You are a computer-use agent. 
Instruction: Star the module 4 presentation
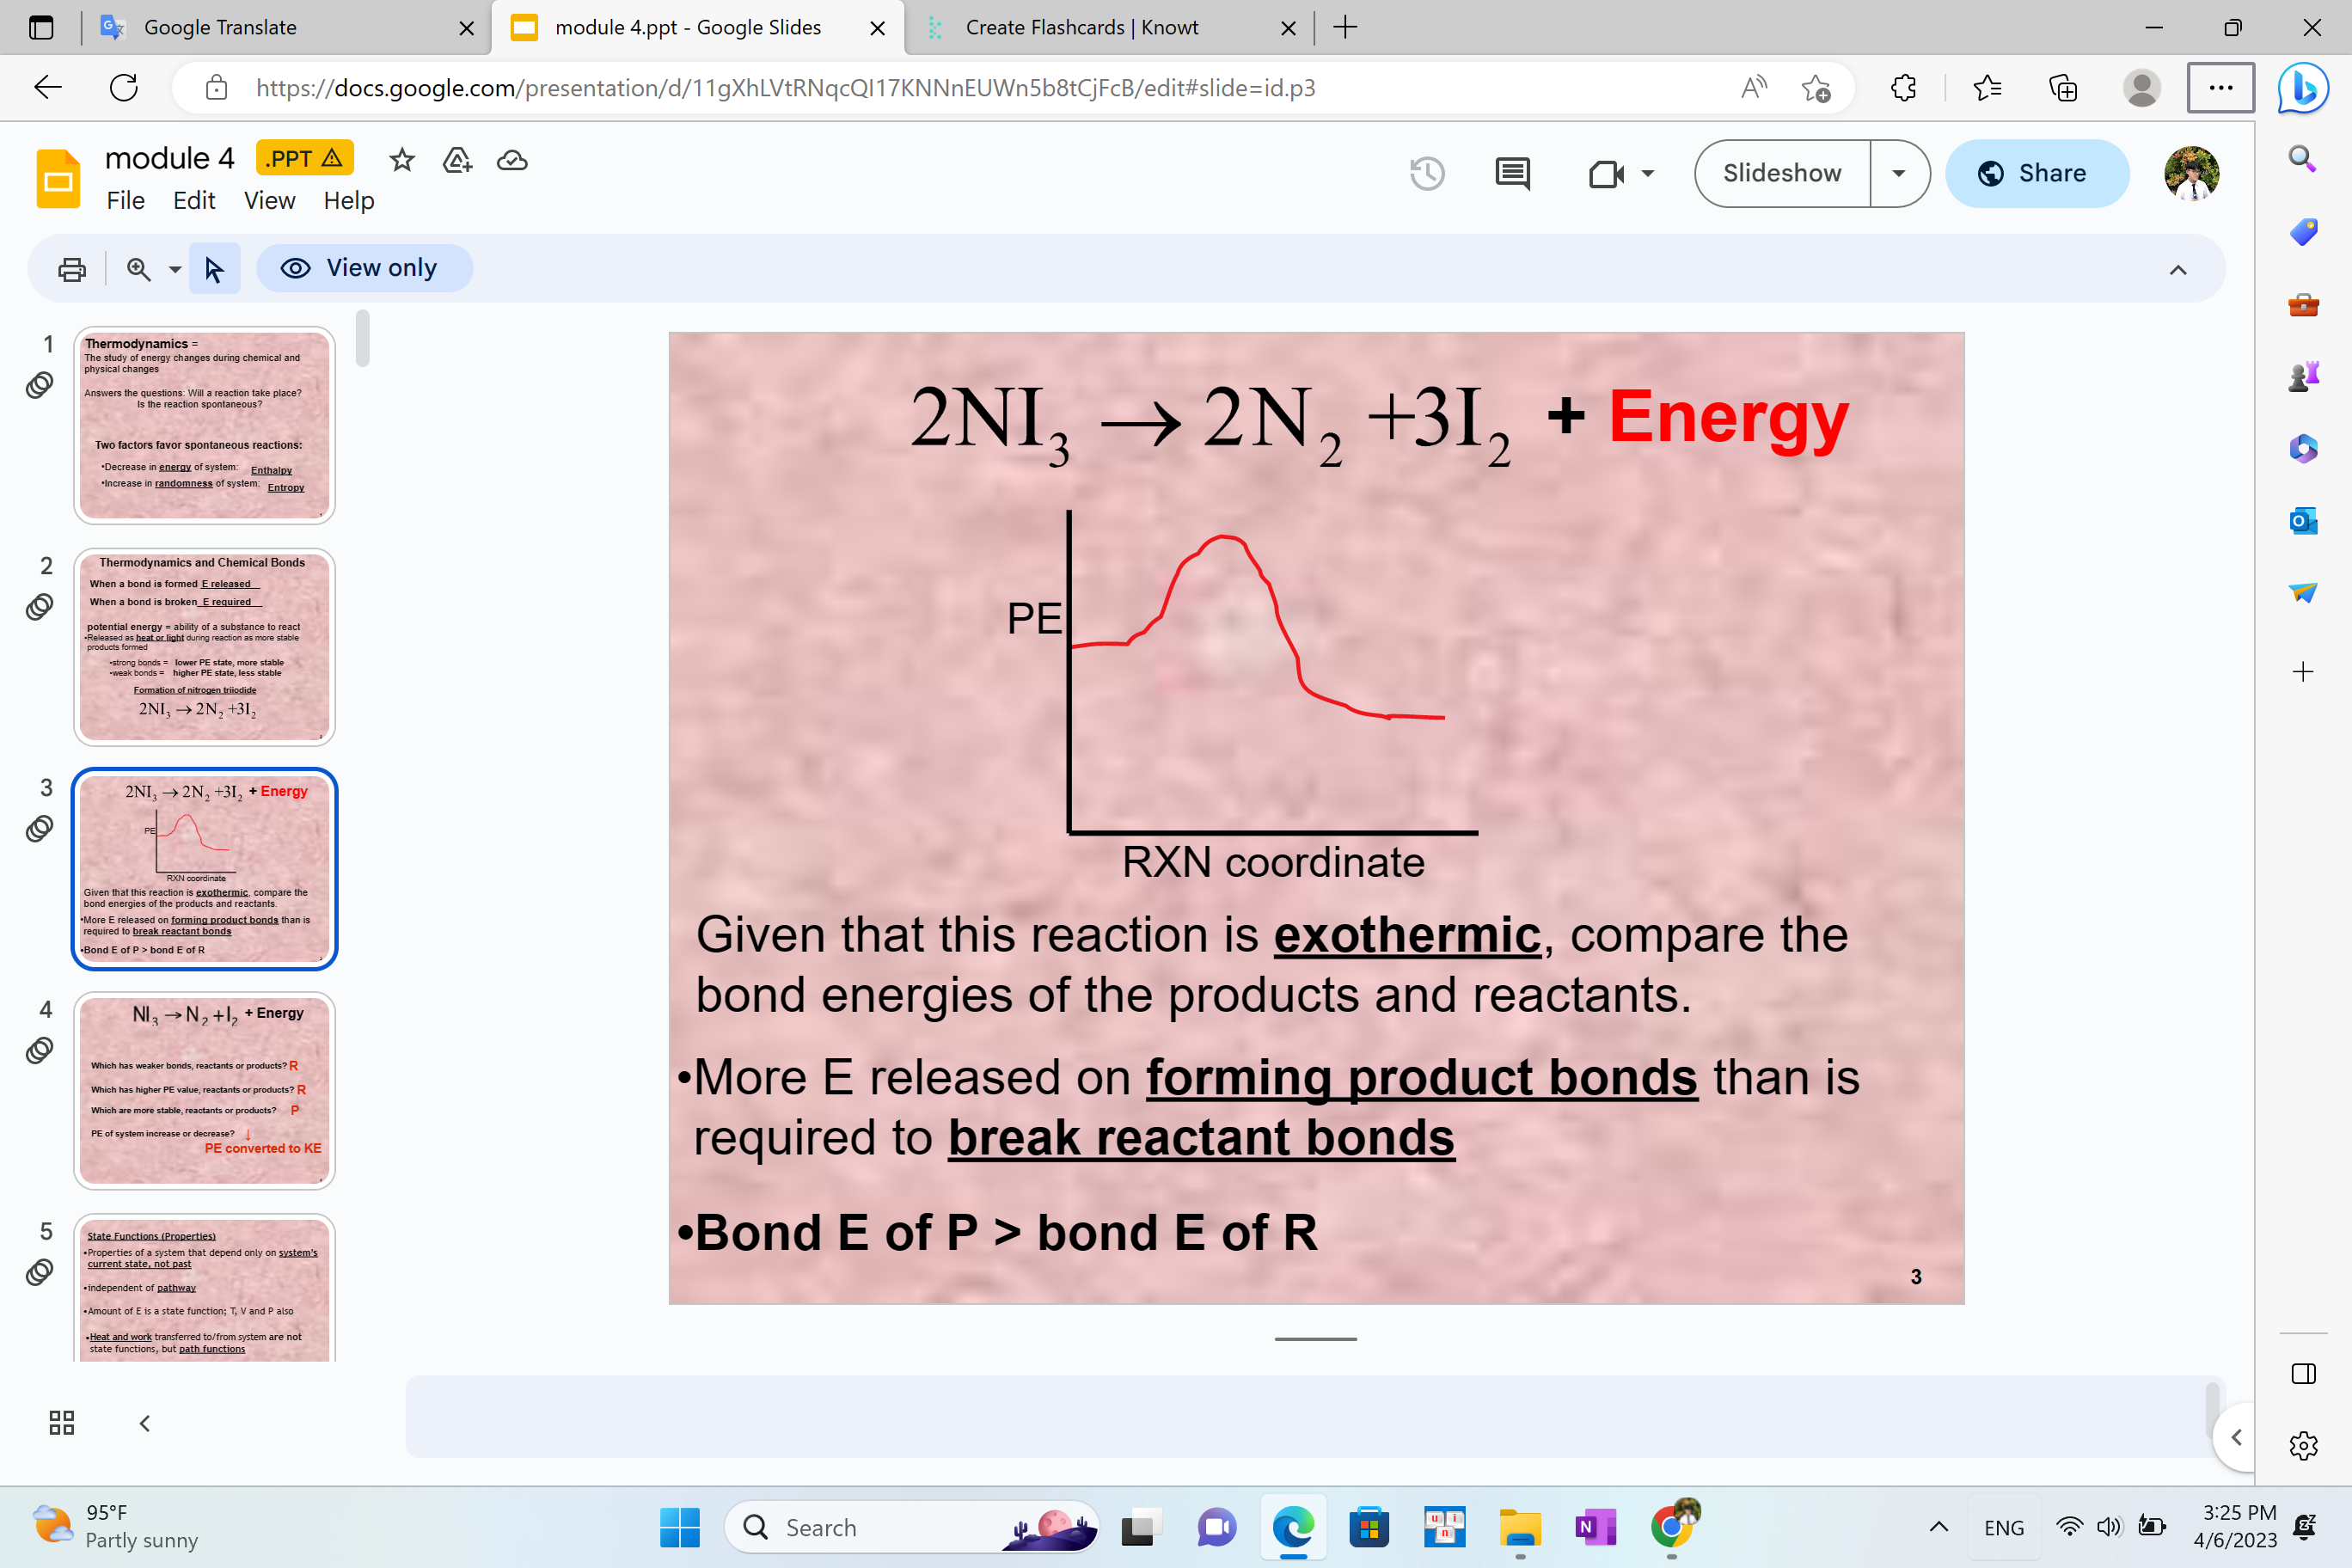tap(402, 160)
